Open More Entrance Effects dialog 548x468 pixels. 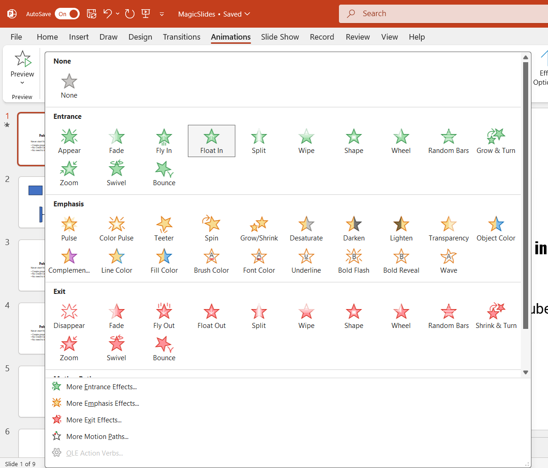click(x=101, y=387)
